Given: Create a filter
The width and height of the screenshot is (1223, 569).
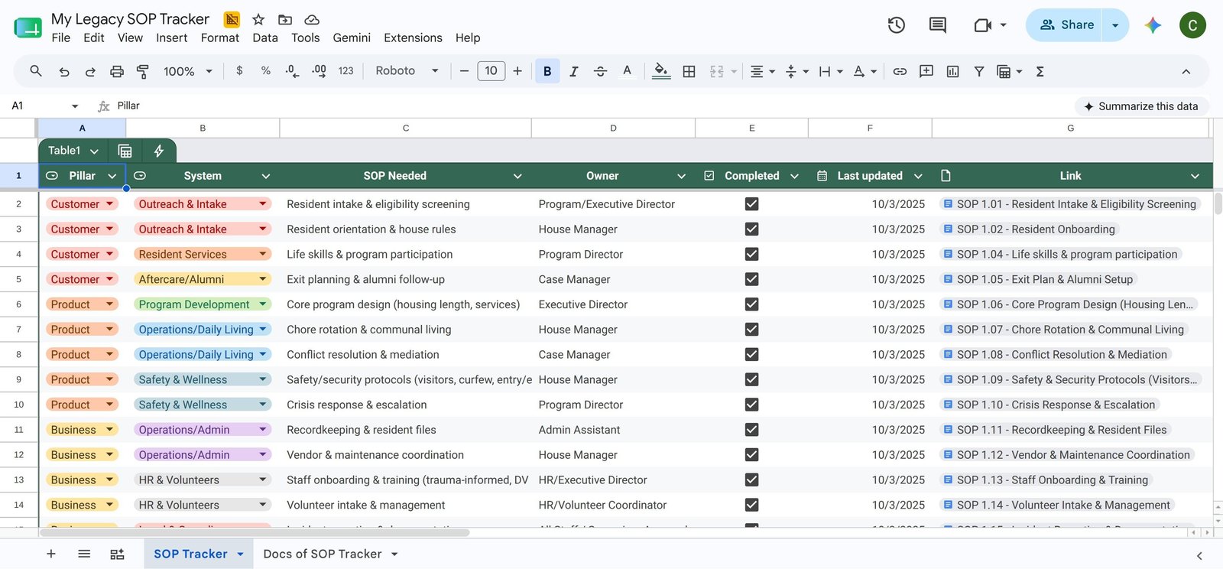Looking at the screenshot, I should (978, 71).
